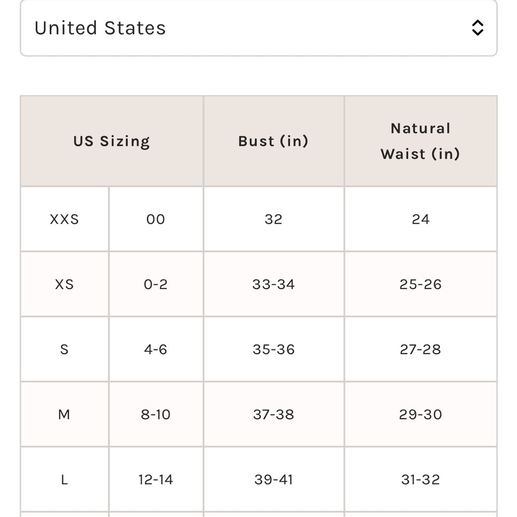The image size is (517, 517).
Task: Click the 31-32 waist measurement cell
Action: (x=420, y=479)
